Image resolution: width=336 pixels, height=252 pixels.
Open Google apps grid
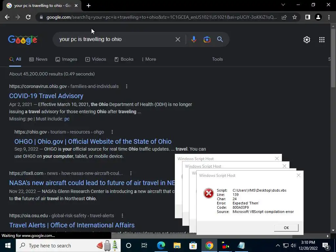(x=322, y=40)
